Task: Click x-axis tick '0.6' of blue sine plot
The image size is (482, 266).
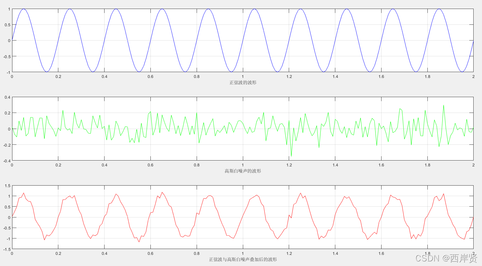Action: pyautogui.click(x=150, y=76)
